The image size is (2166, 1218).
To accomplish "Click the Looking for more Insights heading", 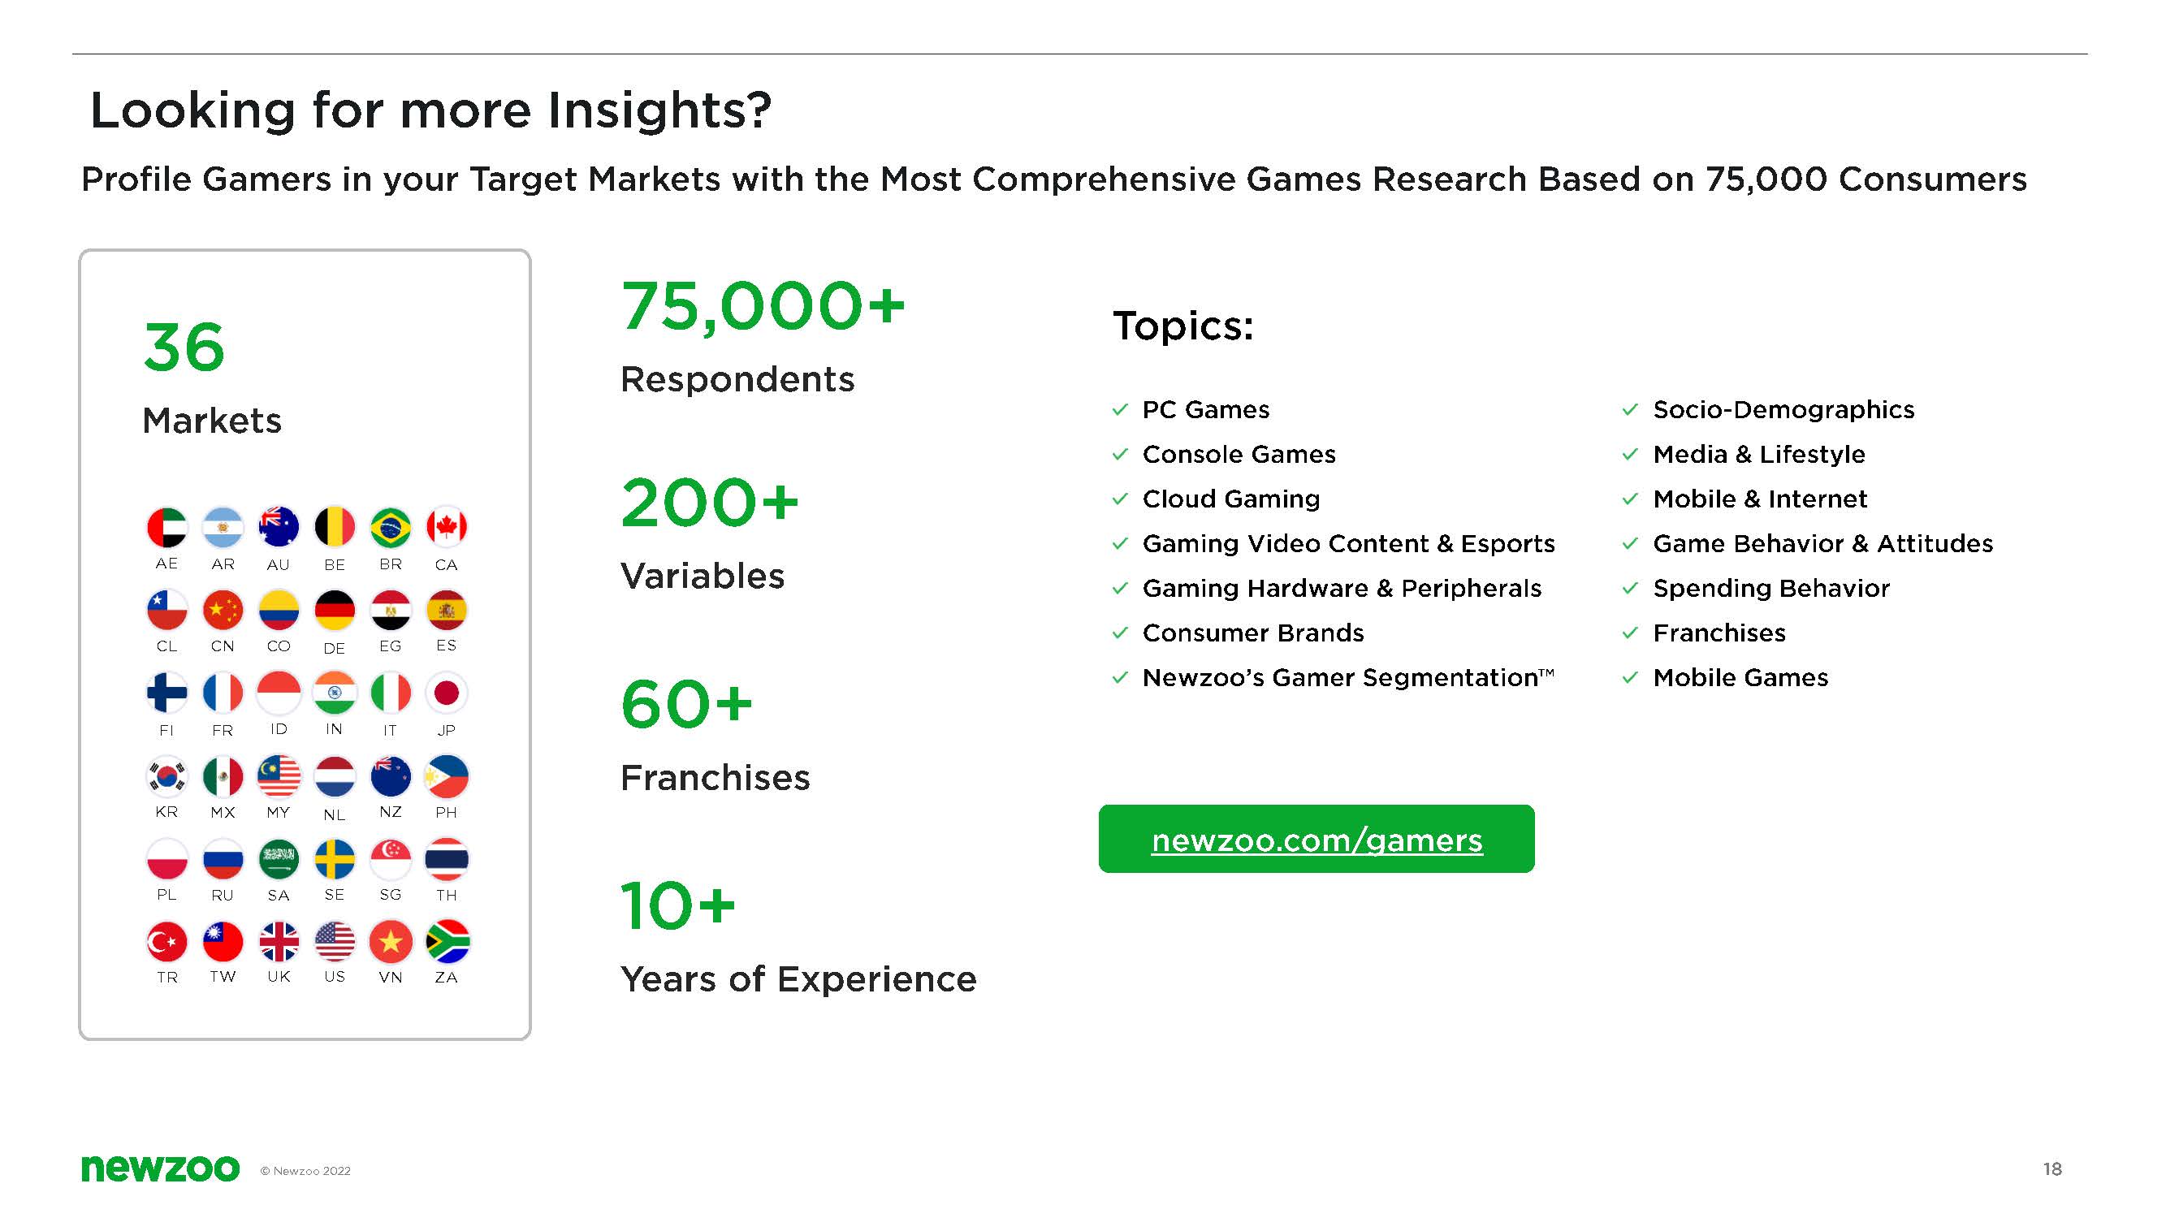I will click(430, 110).
